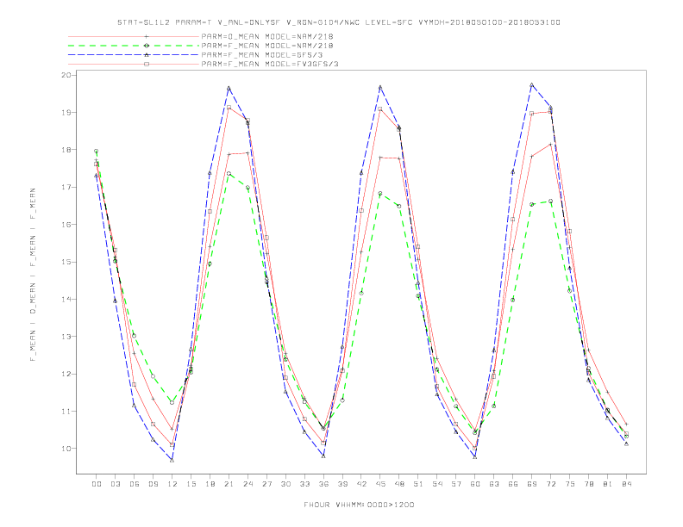
Task: Click x-axis tick label '81'
Action: point(607,484)
